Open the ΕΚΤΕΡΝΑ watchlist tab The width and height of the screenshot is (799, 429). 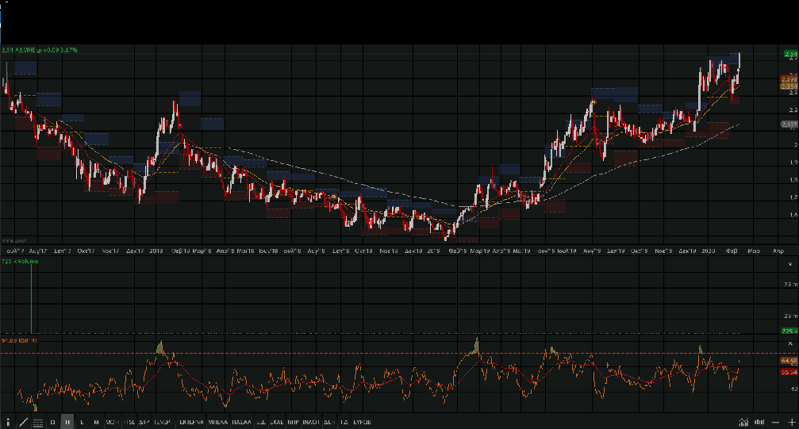190,422
